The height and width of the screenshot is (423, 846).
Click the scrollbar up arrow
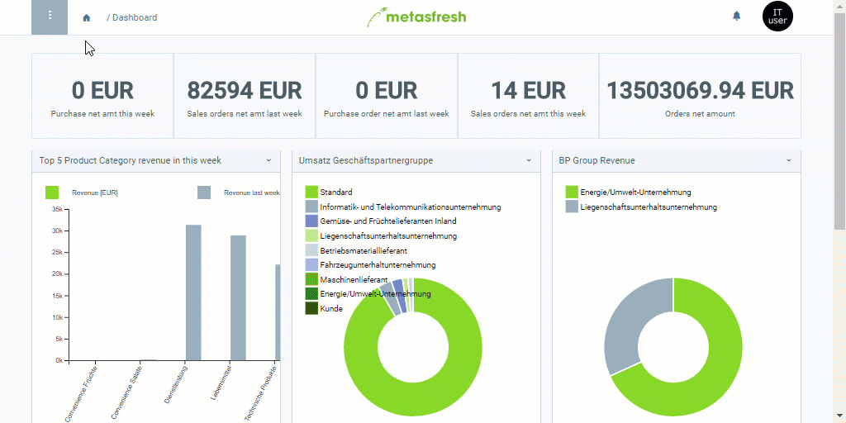[840, 6]
